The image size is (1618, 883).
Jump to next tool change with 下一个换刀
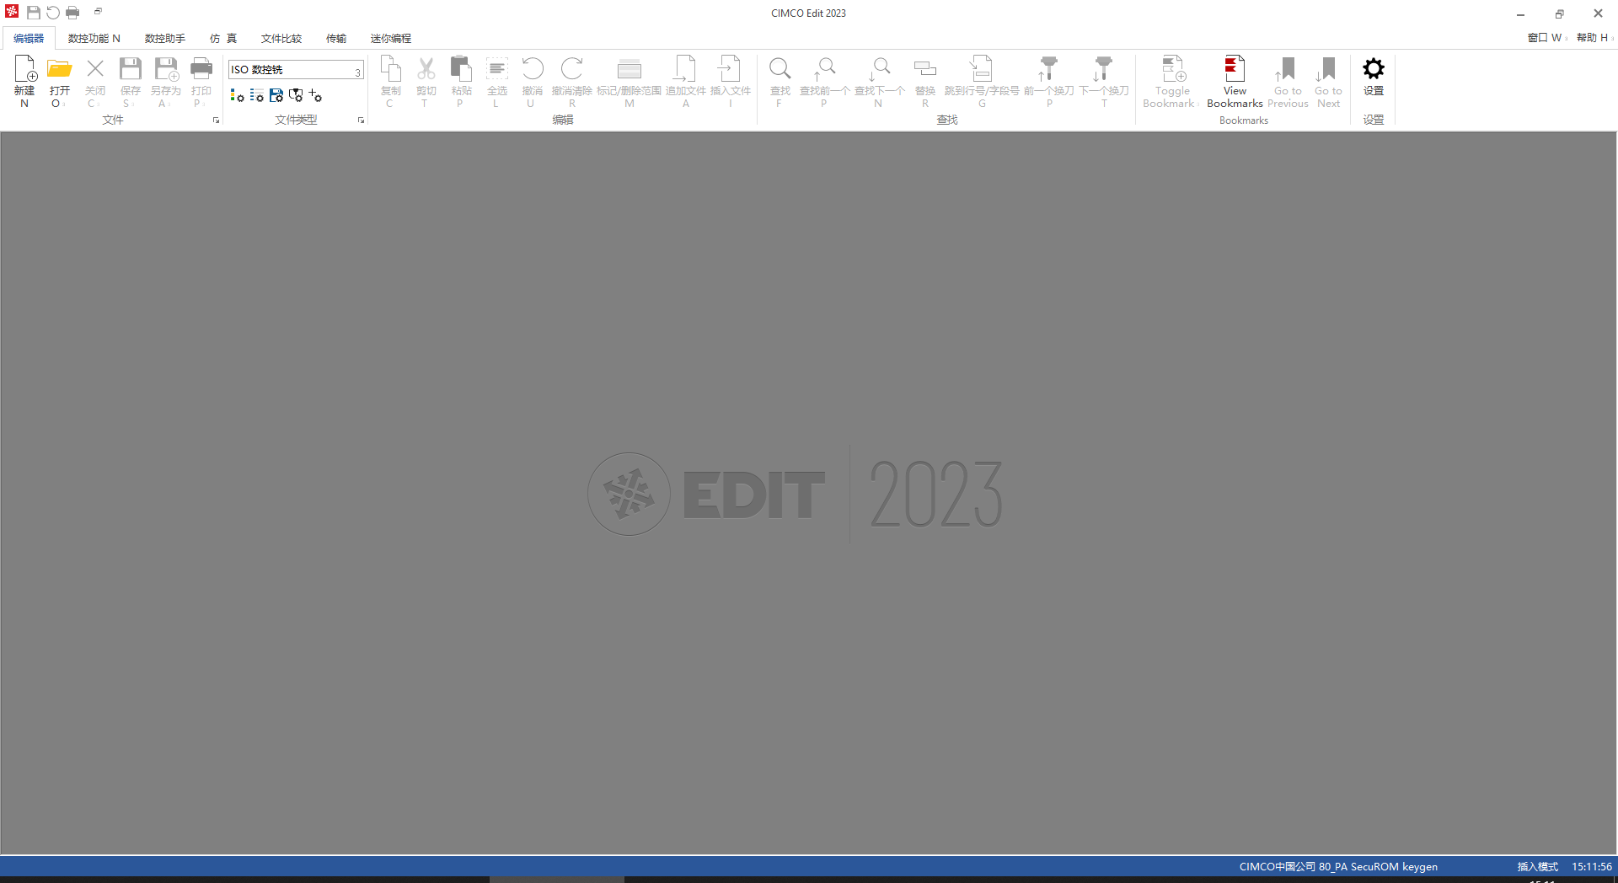coord(1104,80)
